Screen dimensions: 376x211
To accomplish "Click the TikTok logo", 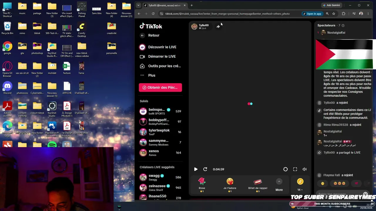I will [151, 26].
